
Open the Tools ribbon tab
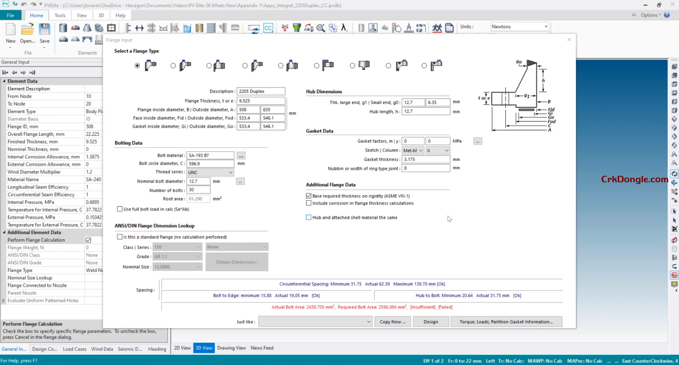point(60,15)
